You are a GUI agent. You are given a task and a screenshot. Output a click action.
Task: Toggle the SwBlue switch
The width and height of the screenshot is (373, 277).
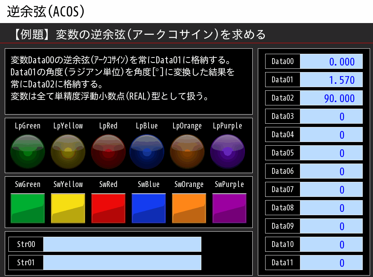(x=149, y=208)
